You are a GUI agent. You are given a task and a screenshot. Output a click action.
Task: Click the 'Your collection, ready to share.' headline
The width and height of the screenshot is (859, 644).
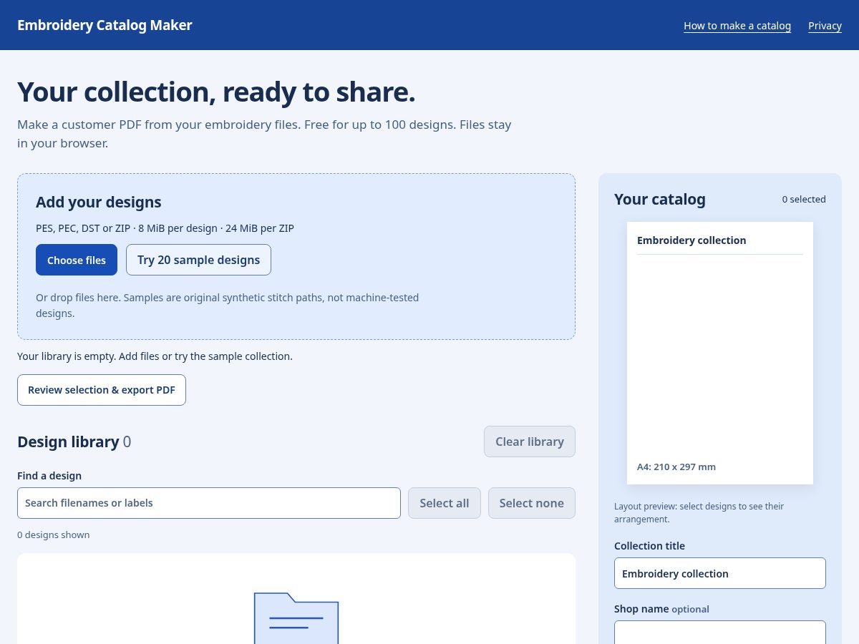(x=216, y=92)
